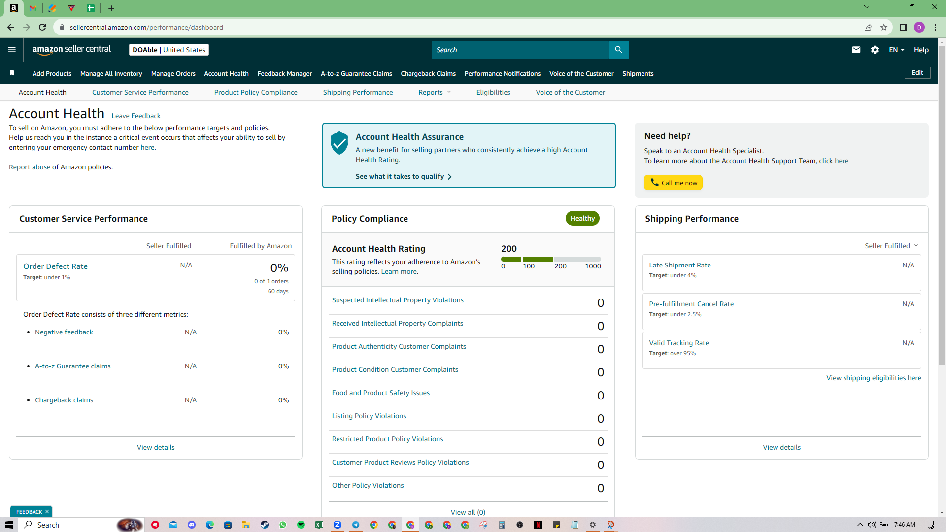Open Steam from the taskbar

(x=265, y=525)
